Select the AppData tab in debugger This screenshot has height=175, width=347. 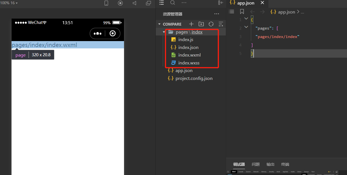click(285, 172)
